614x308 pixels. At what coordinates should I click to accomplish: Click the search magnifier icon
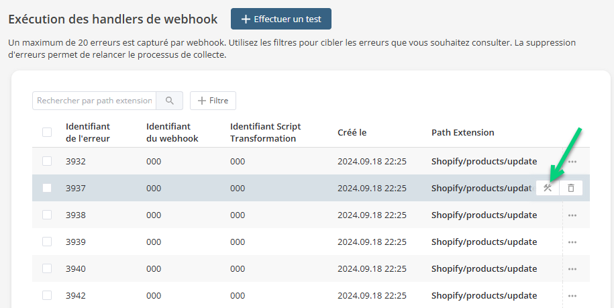point(169,101)
